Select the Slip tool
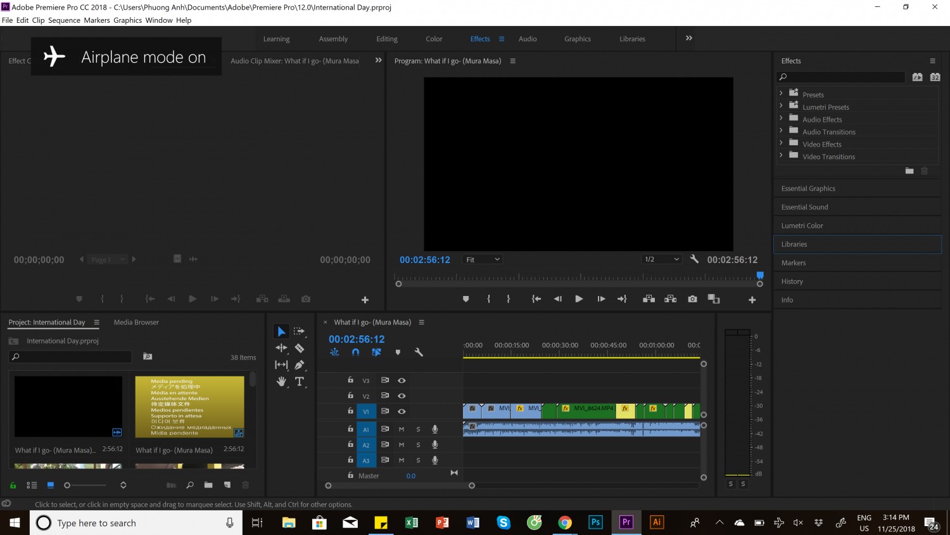 click(x=281, y=364)
